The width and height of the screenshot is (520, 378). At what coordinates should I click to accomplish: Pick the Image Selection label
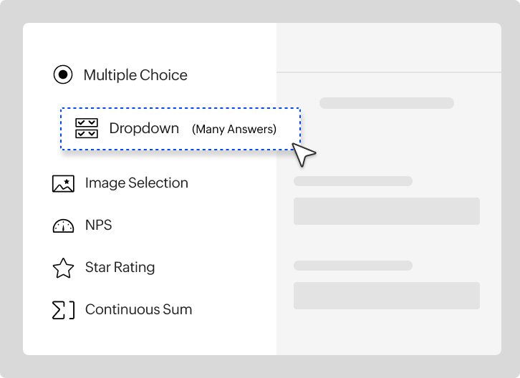point(136,183)
